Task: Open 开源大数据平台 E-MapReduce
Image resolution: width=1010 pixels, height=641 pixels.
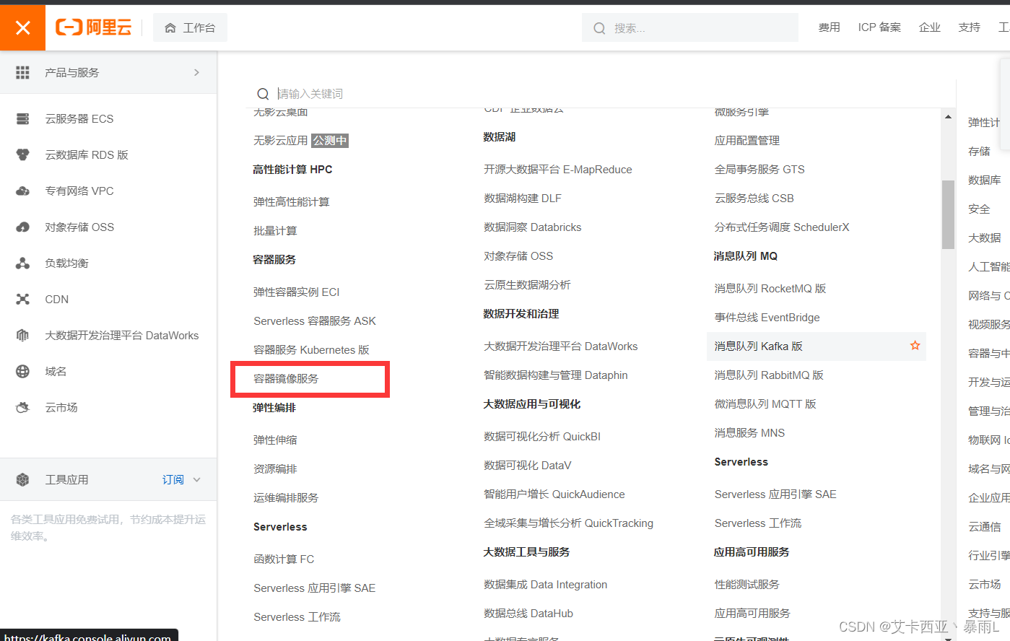Action: point(557,169)
